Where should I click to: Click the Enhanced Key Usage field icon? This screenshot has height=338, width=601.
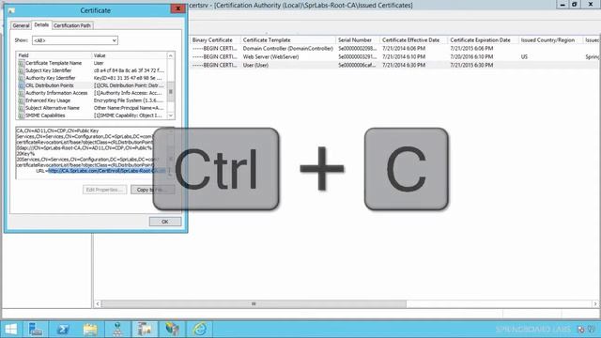pos(21,100)
